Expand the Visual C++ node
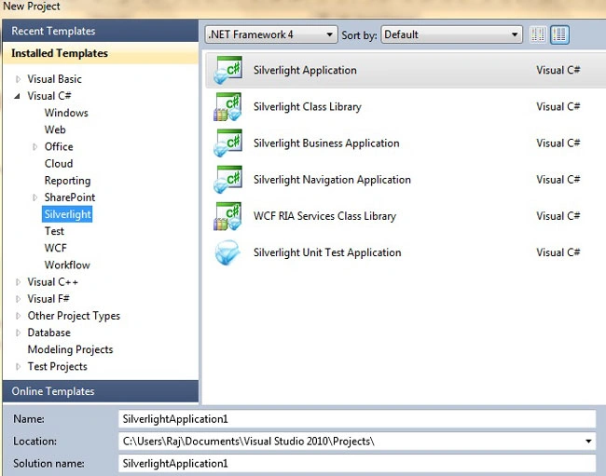This screenshot has width=606, height=476. pyautogui.click(x=18, y=282)
